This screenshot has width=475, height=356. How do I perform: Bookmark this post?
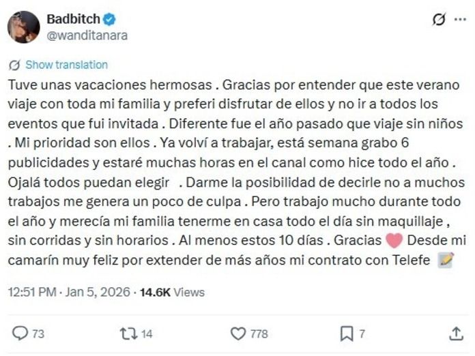[x=347, y=333]
